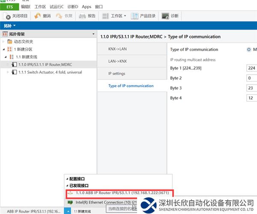
Task: Click the 撤消 (undo) arrow icon
Action: [x=37, y=16]
